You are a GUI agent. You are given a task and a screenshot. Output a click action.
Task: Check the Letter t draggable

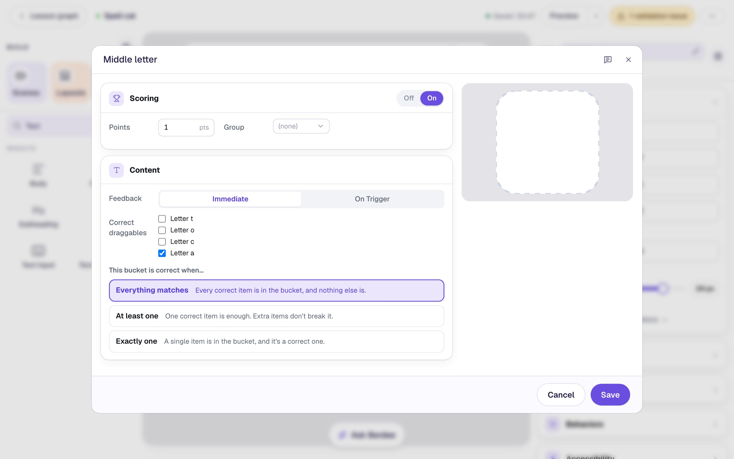[x=162, y=219]
